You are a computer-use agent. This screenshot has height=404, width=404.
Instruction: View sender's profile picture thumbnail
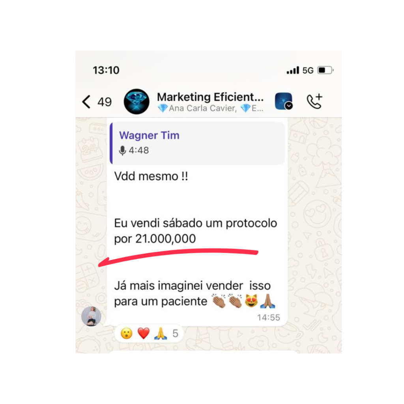(x=91, y=316)
